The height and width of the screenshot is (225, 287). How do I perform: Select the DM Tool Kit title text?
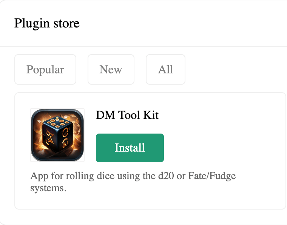click(x=127, y=115)
